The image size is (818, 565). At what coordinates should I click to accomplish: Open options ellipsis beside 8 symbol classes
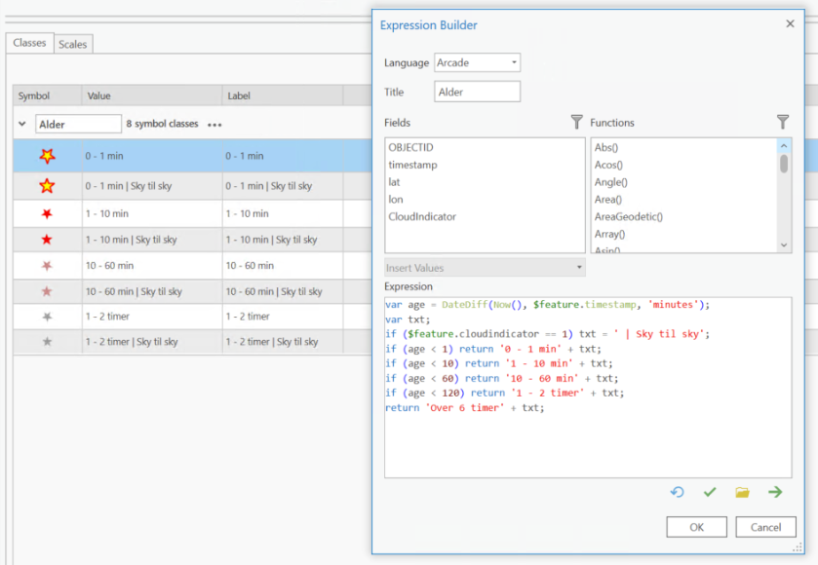pyautogui.click(x=216, y=124)
